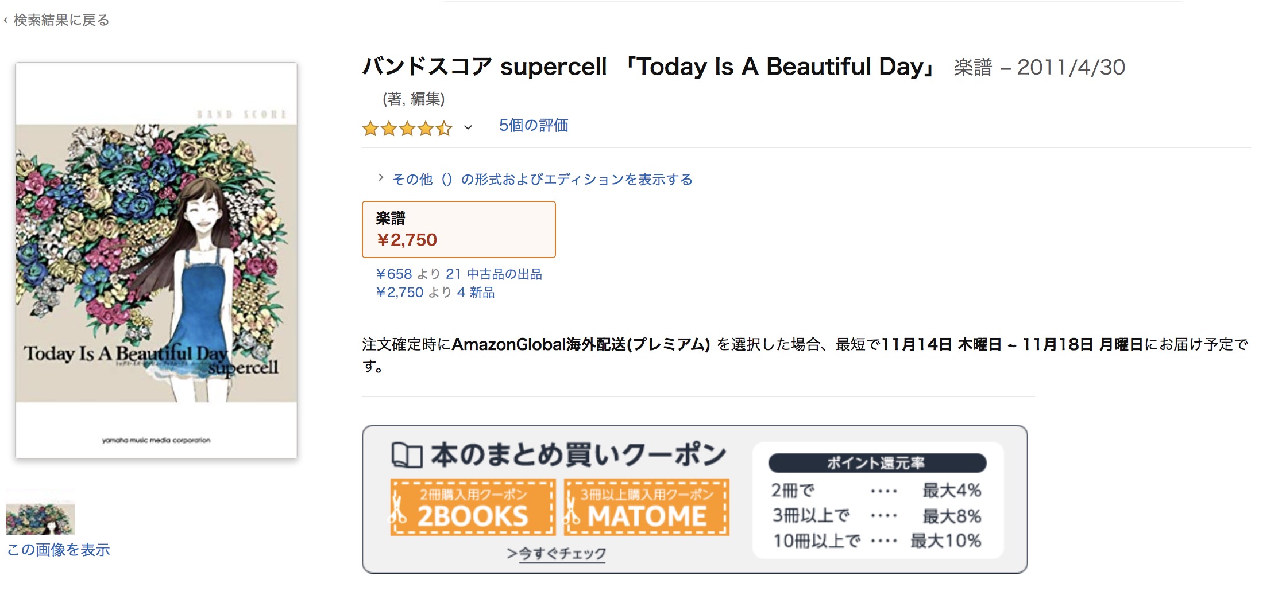Click the ポイント還元率 header badge
The width and height of the screenshot is (1282, 591).
(877, 463)
